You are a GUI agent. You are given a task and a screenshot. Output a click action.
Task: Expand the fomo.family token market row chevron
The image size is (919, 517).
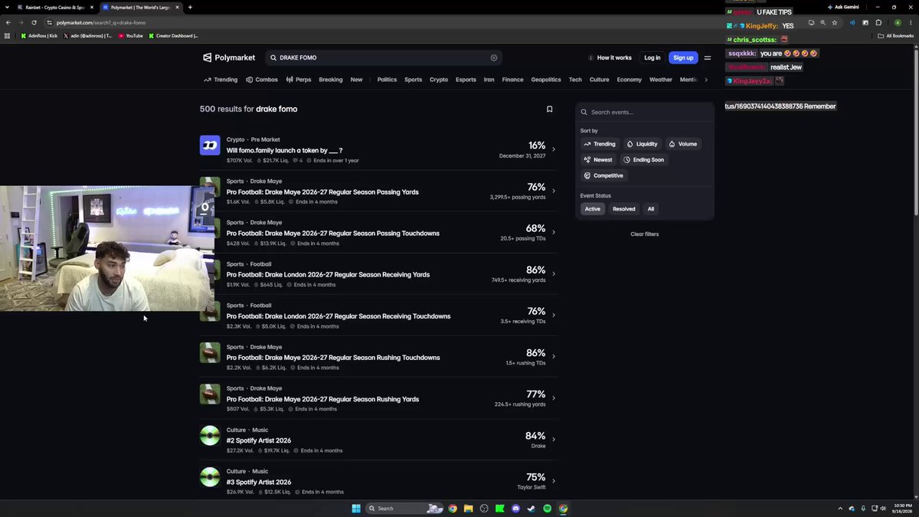pos(554,149)
